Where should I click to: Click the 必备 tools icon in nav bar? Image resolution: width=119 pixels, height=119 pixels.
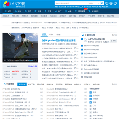point(66,11)
